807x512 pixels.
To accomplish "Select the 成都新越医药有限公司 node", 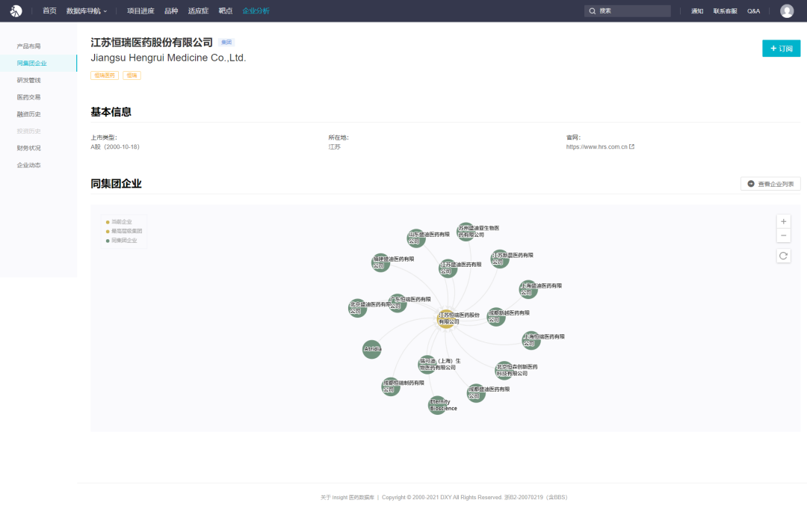I will point(496,316).
